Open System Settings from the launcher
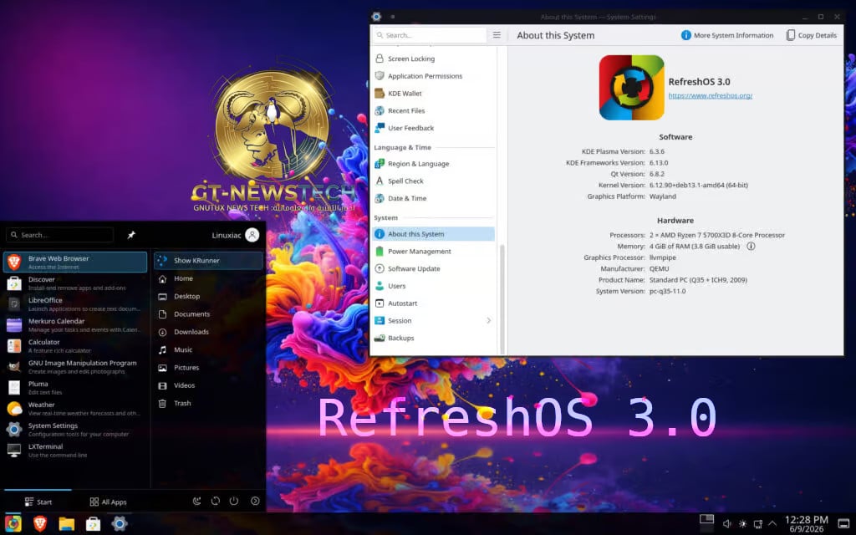This screenshot has width=856, height=535. [75, 430]
